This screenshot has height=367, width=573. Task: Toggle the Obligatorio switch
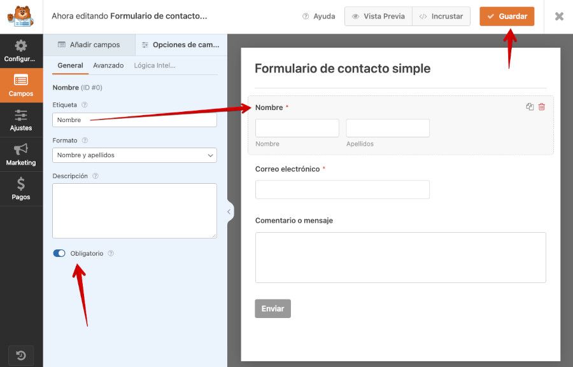click(x=59, y=253)
